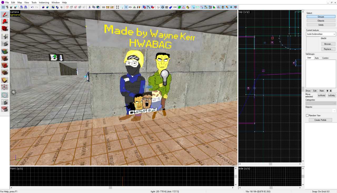This screenshot has height=193, width=337.
Task: Toggle the 2D grid display
Action: 3,7
